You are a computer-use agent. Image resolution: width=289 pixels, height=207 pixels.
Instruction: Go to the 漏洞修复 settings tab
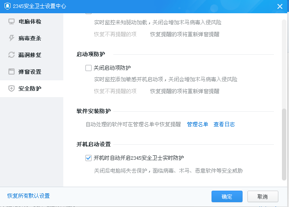pyautogui.click(x=31, y=55)
